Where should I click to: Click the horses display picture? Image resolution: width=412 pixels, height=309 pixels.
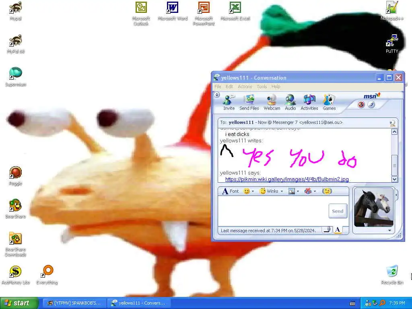(374, 207)
